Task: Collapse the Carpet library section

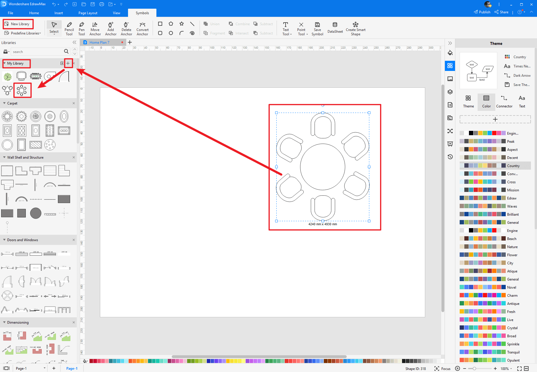Action: [4, 103]
